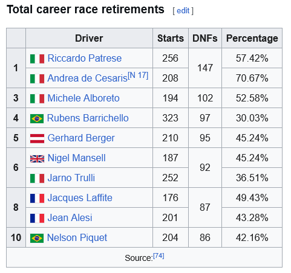Follow the Jean Alesi link

(70, 217)
